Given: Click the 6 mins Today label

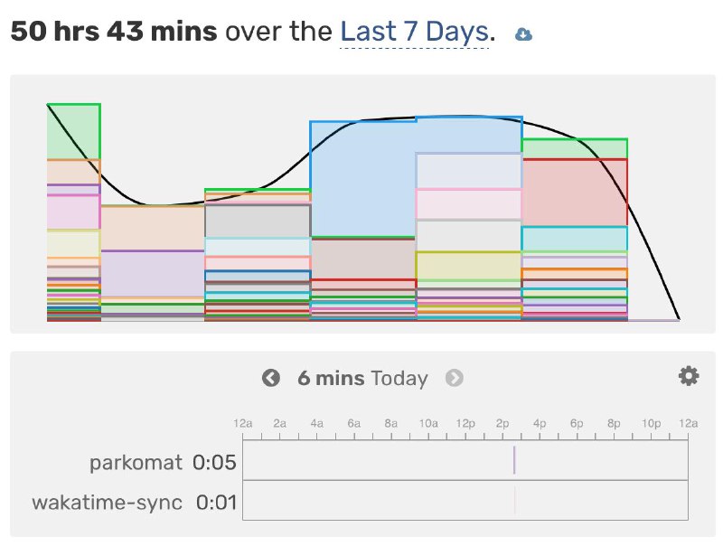Looking at the screenshot, I should [x=362, y=378].
